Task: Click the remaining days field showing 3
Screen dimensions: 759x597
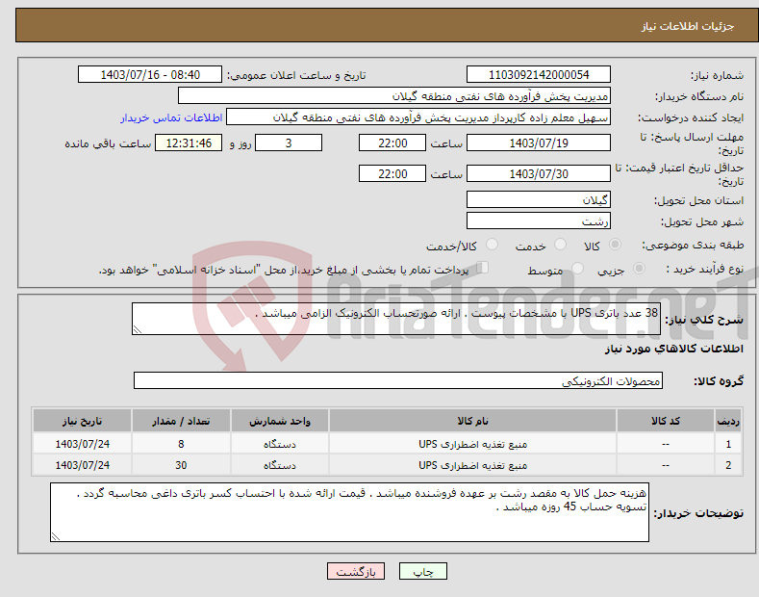Action: 289,143
